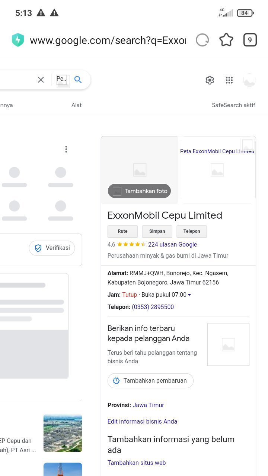Click the blue search magnifier icon
This screenshot has width=268, height=476.
click(78, 80)
